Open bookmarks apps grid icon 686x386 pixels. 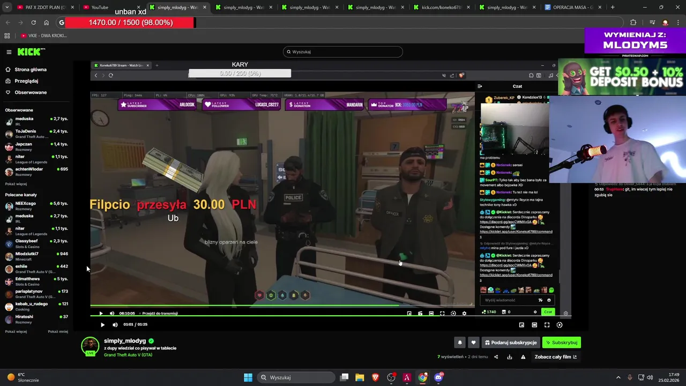pyautogui.click(x=7, y=35)
